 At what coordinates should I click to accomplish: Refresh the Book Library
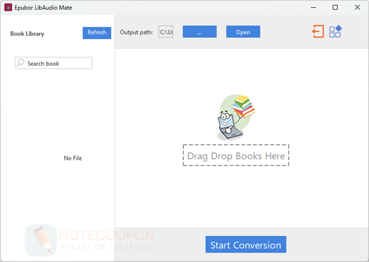pos(97,33)
